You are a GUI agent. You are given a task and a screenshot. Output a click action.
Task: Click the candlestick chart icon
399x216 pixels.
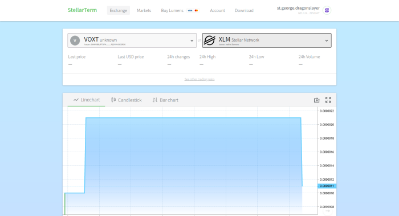(113, 100)
